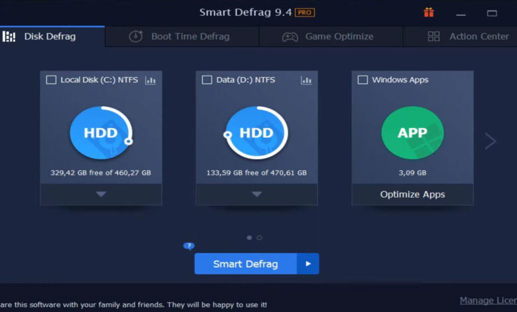Expand options under Local Disk (C:) card
The height and width of the screenshot is (312, 517).
tap(101, 194)
